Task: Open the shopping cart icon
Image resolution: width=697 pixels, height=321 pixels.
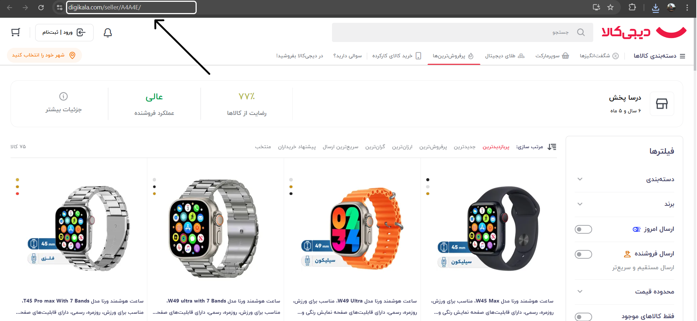Action: click(16, 33)
